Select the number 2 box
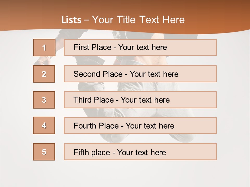The image size is (250, 187). [44, 74]
